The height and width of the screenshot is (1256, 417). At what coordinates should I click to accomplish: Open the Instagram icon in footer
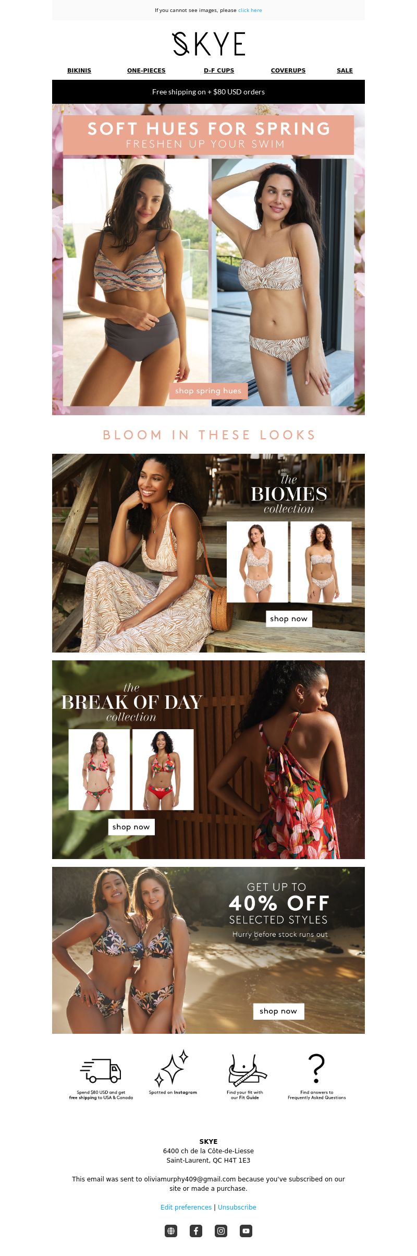pyautogui.click(x=221, y=1231)
